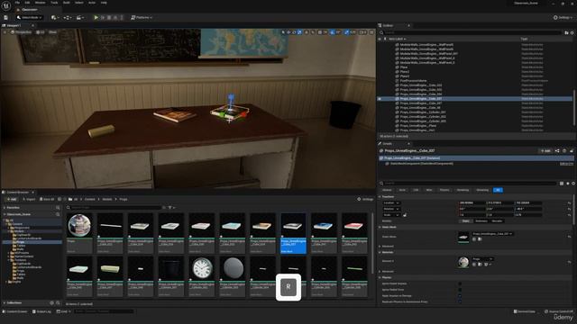Click the Unreal Engine logo icon
The width and height of the screenshot is (577, 324).
pos(6,6)
